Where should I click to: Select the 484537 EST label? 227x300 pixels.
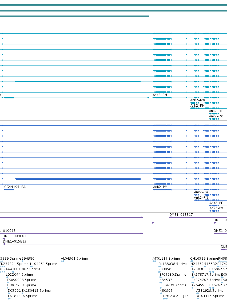tap(166, 280)
